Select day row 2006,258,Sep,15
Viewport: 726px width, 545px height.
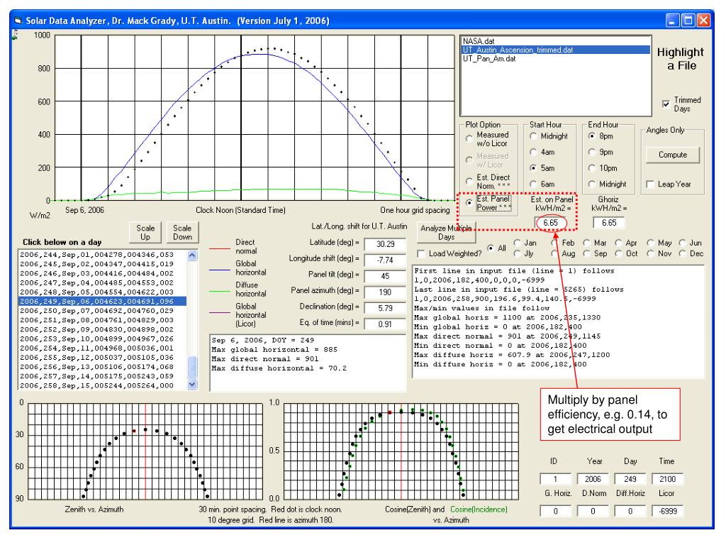click(102, 385)
